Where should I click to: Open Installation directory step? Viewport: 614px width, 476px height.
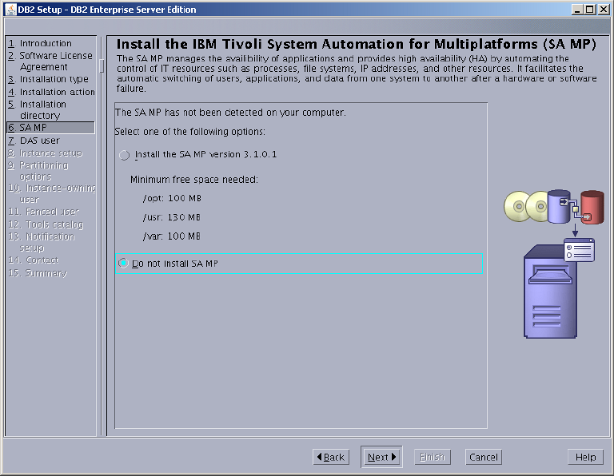(x=38, y=110)
